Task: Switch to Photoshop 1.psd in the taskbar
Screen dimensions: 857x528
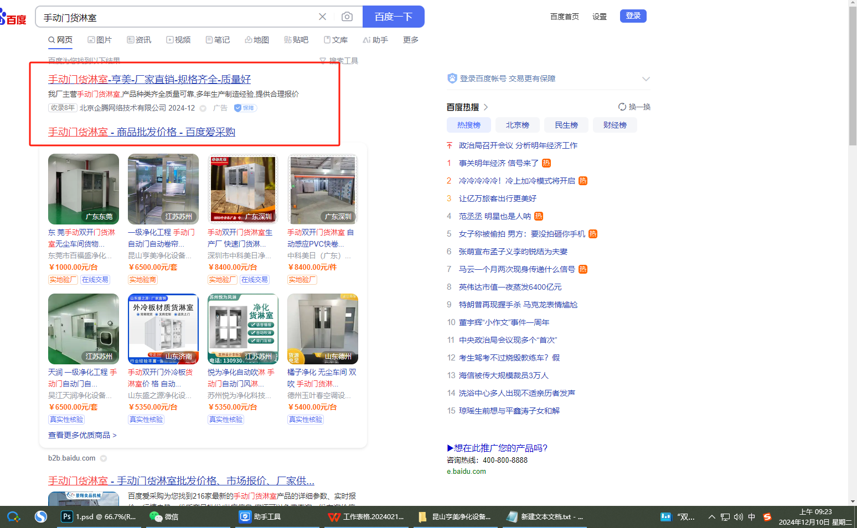Action: click(99, 517)
